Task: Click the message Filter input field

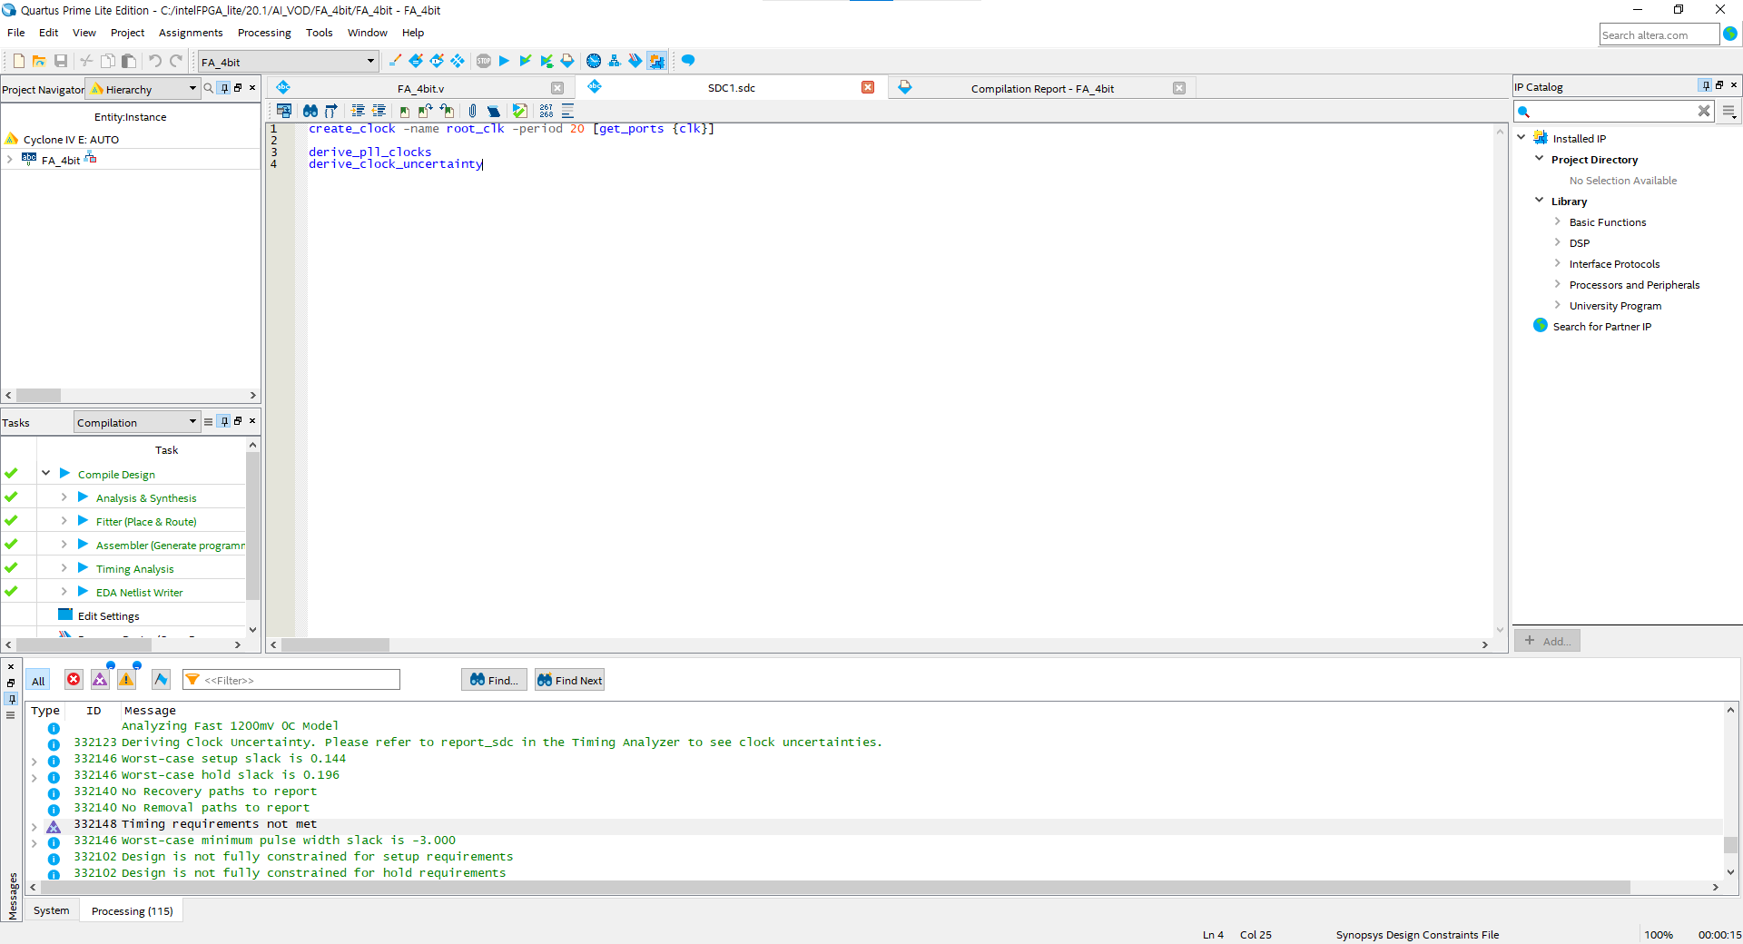Action: point(291,680)
